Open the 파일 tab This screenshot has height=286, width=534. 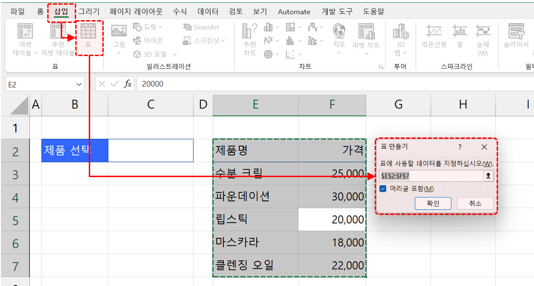[x=17, y=12]
